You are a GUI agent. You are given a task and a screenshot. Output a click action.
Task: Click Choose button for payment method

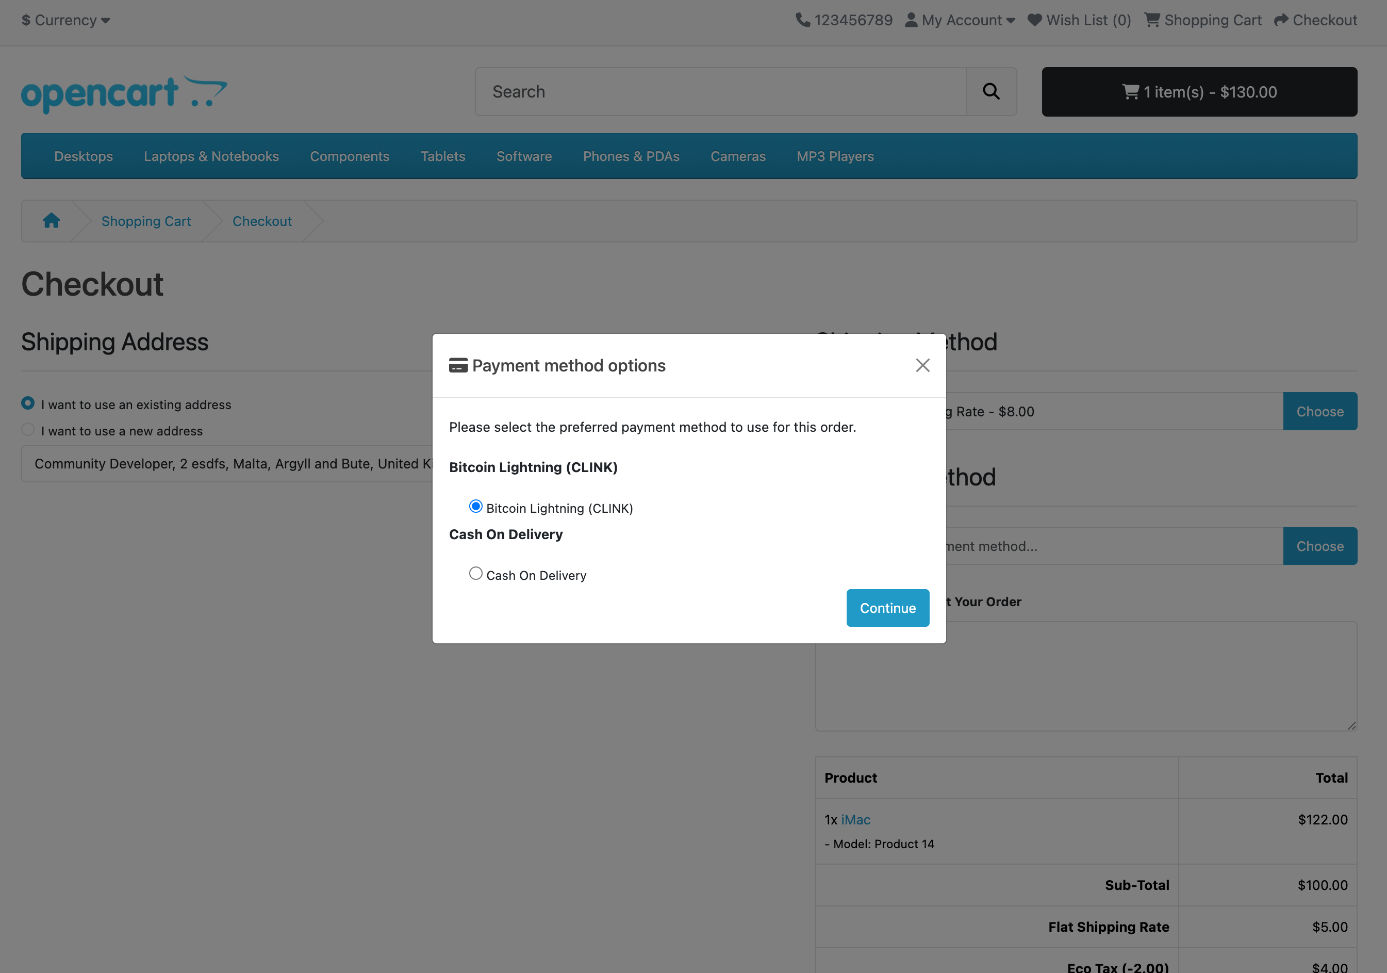tap(1320, 546)
